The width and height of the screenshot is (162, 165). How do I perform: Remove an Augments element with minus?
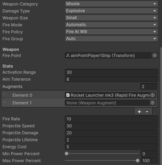coord(147,112)
